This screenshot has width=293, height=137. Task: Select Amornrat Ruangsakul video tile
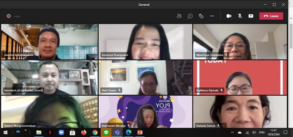pos(145,42)
